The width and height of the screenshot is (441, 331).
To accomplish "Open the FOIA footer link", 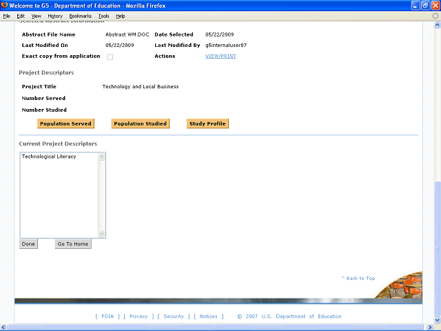I will coord(107,317).
